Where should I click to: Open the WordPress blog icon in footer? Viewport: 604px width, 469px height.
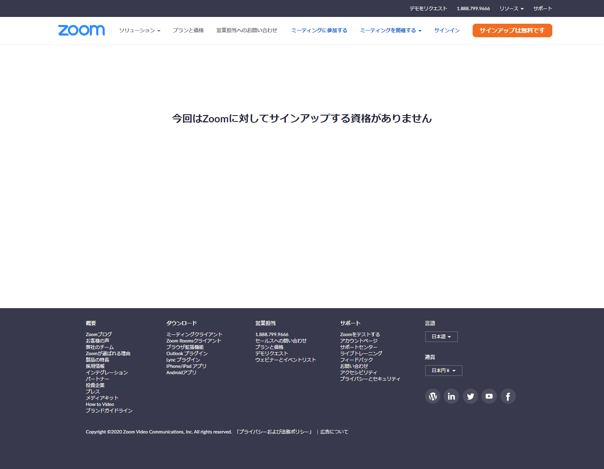tap(433, 396)
